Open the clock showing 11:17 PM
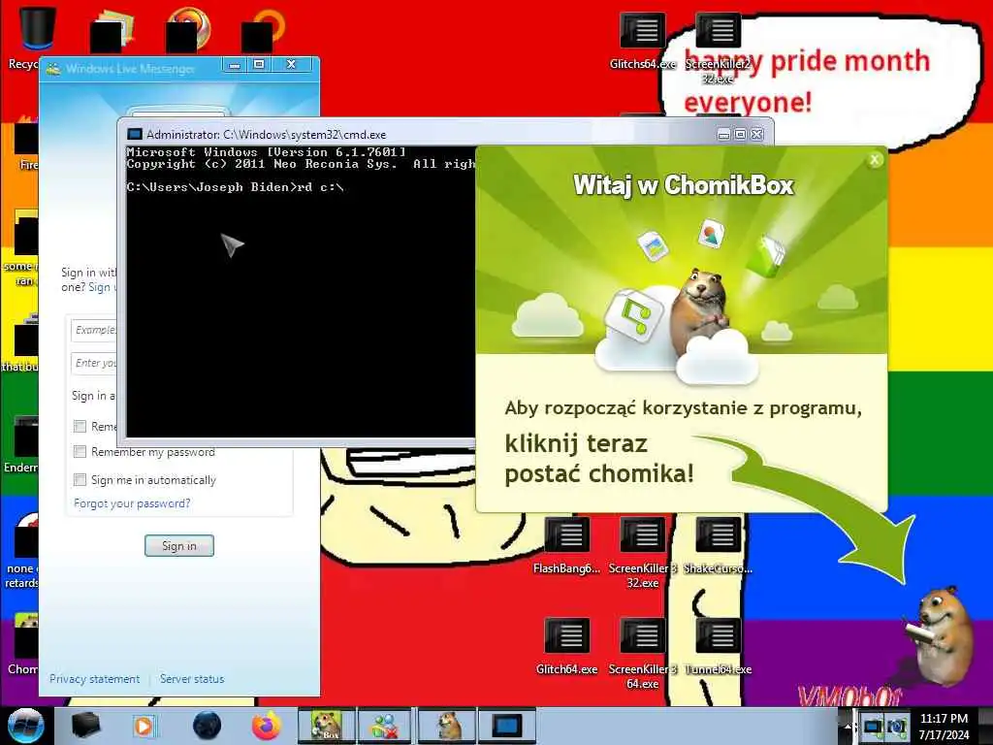 tap(944, 726)
